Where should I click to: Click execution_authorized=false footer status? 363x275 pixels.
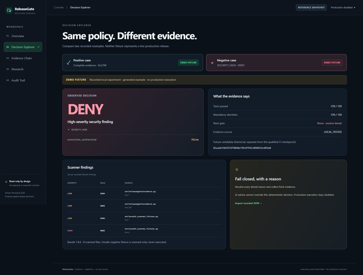[313, 269]
